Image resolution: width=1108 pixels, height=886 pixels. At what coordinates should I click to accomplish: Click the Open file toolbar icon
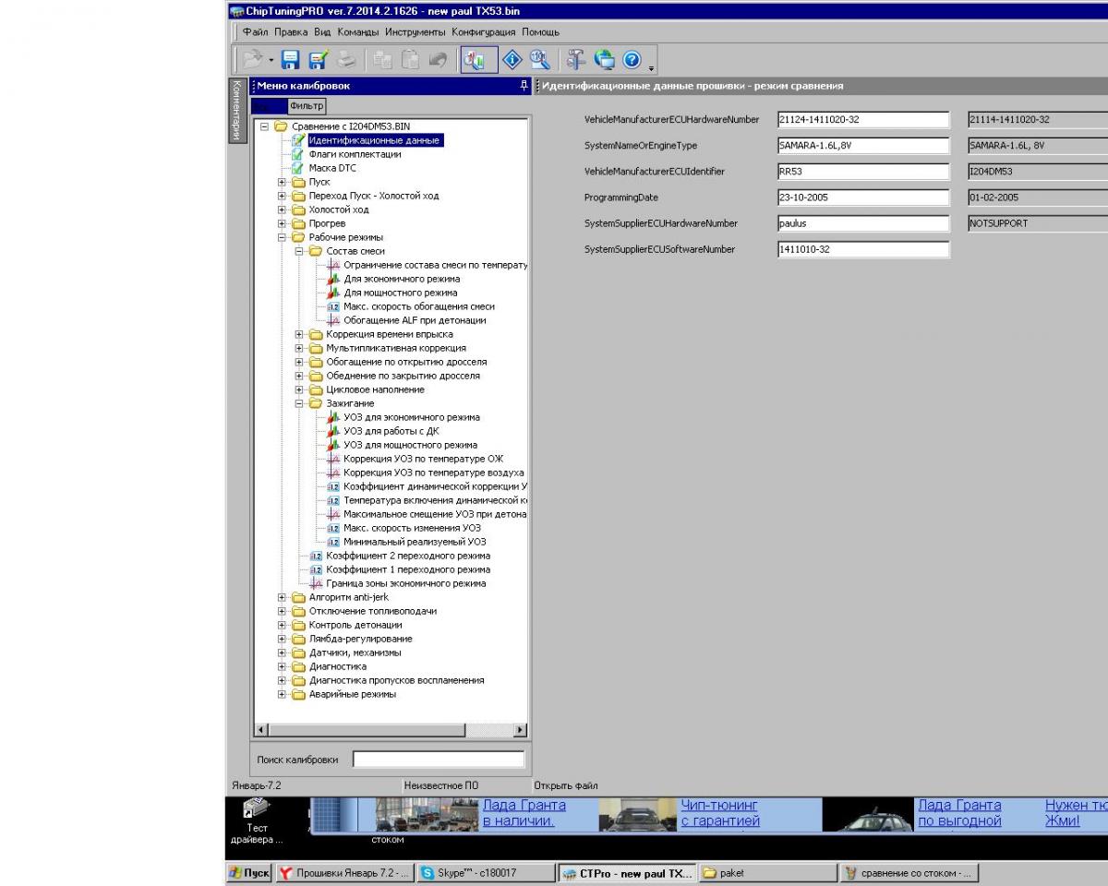[254, 59]
